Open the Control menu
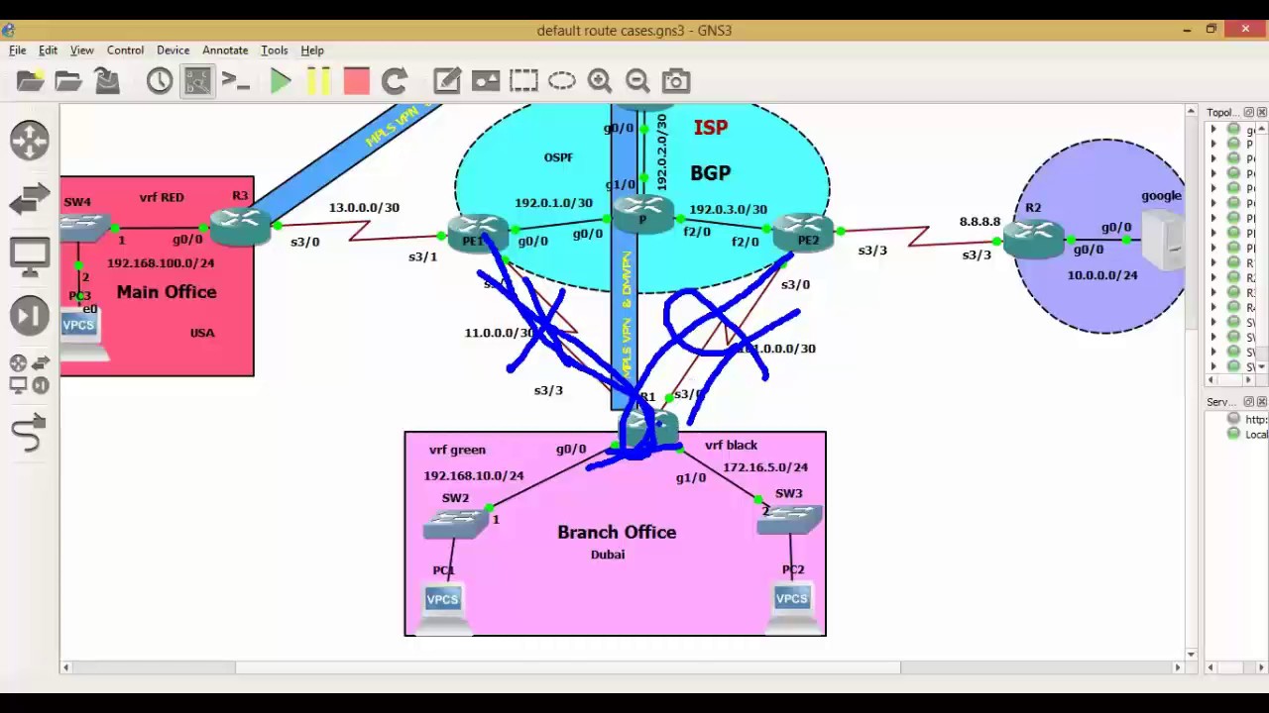1269x713 pixels. tap(125, 51)
